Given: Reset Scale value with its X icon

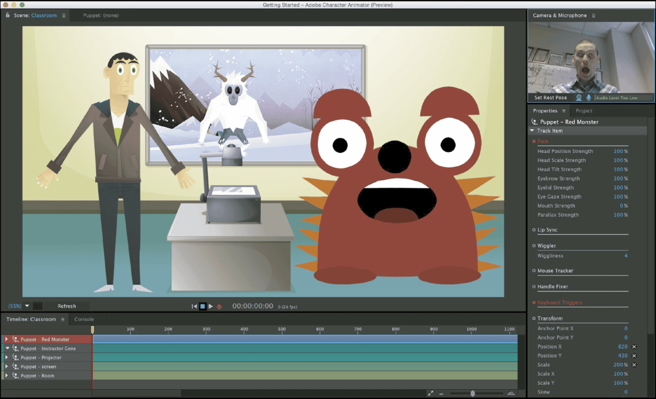Looking at the screenshot, I should (634, 365).
